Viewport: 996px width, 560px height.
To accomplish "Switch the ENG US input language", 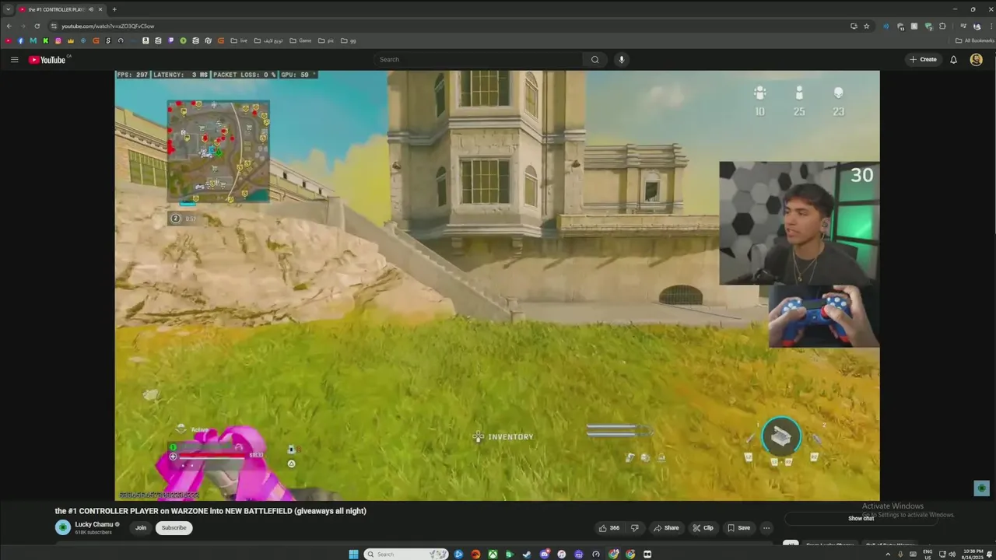I will (928, 555).
